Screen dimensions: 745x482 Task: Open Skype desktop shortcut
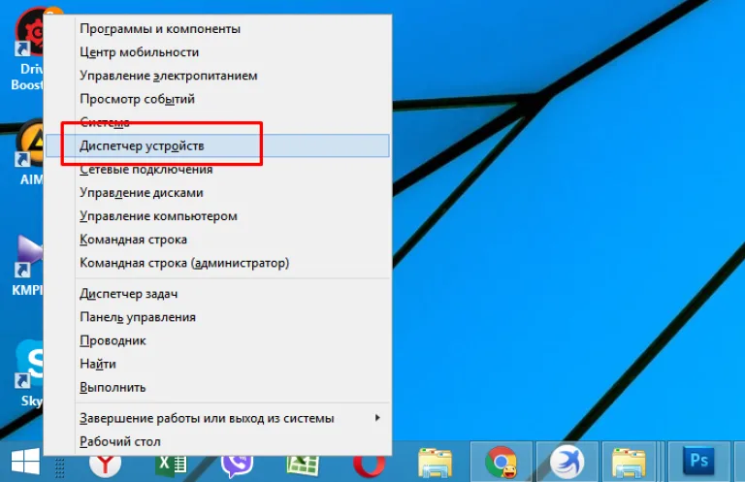[x=29, y=373]
